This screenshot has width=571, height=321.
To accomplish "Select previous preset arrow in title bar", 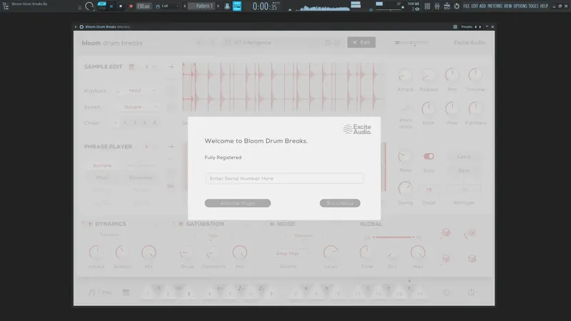I will (475, 27).
